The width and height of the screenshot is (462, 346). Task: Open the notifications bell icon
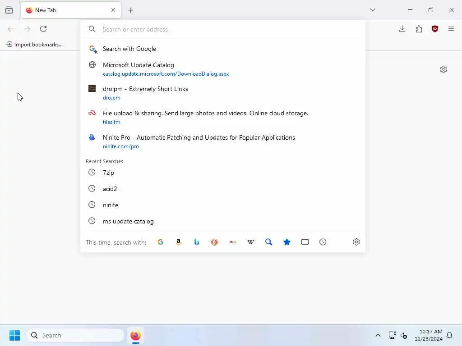[449, 335]
